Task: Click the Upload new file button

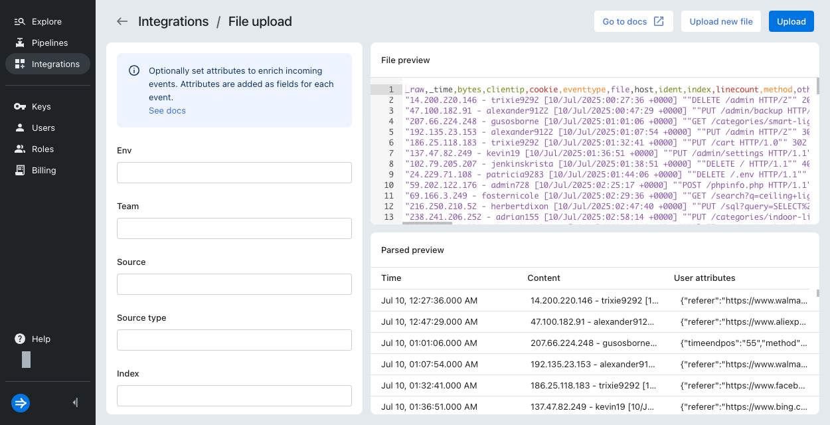Action: click(721, 21)
